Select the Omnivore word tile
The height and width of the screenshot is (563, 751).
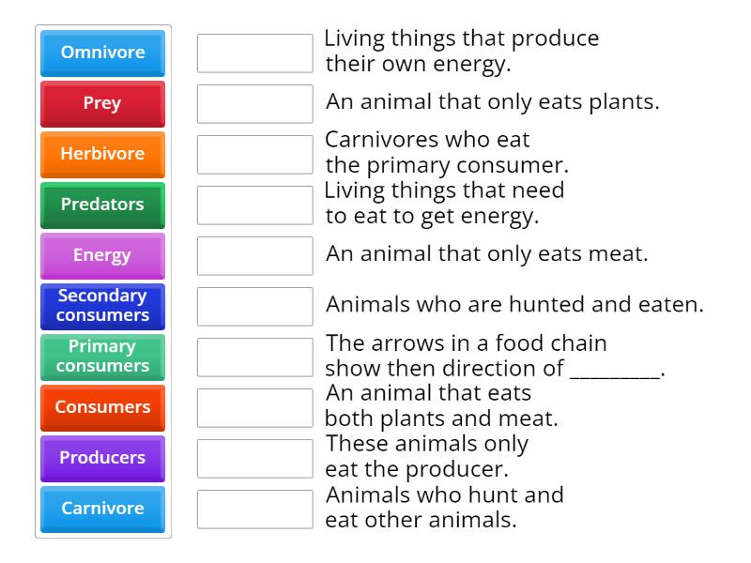[101, 53]
